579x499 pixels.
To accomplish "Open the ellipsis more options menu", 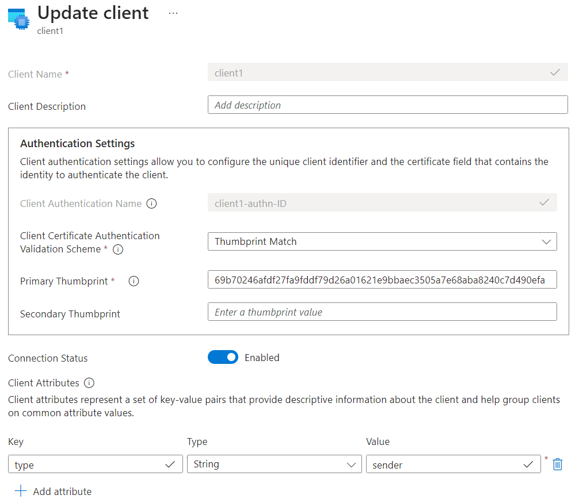I will click(x=173, y=13).
